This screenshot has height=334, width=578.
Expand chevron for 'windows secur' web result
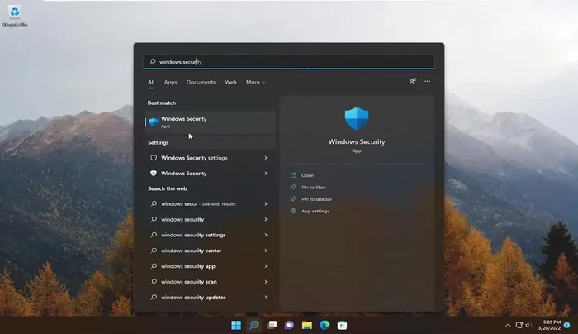266,203
